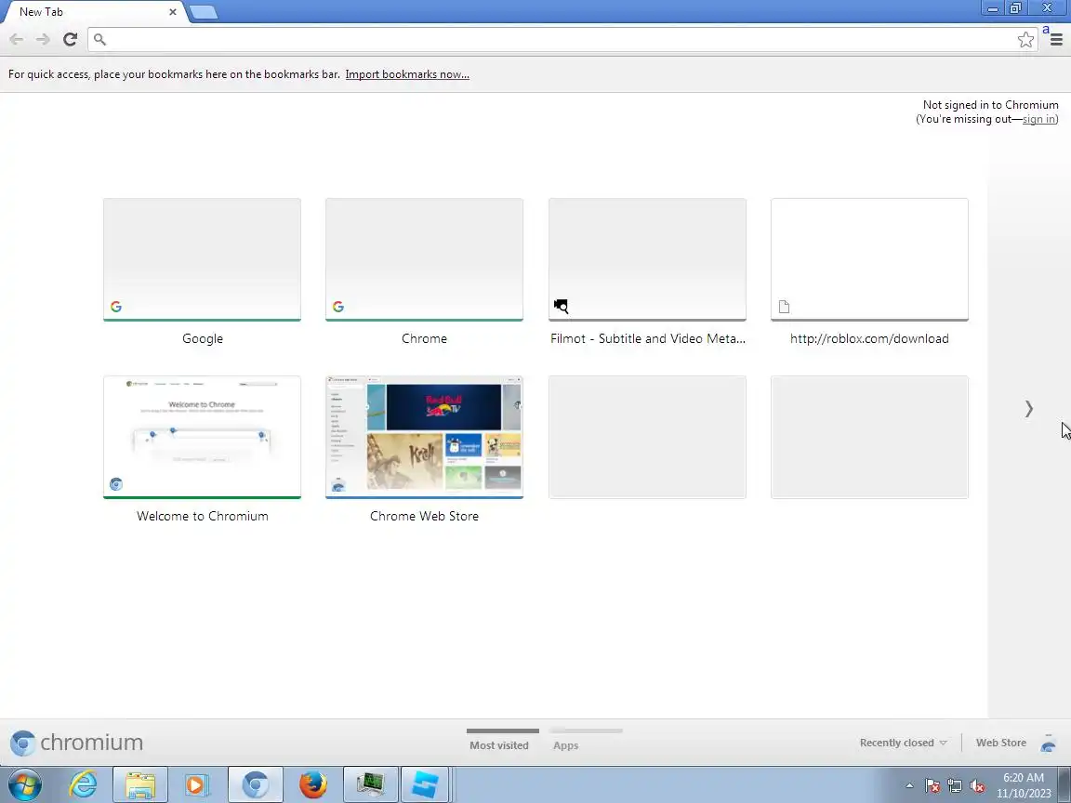Click Web Store icon at bottom right
Image resolution: width=1071 pixels, height=803 pixels.
[x=1048, y=743]
